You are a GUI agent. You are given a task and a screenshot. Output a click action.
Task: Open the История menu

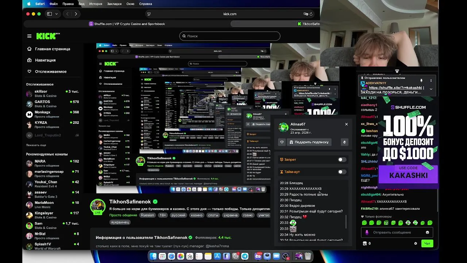pos(96,4)
